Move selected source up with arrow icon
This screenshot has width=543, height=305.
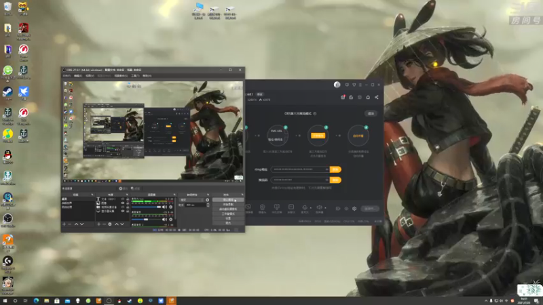[117, 224]
